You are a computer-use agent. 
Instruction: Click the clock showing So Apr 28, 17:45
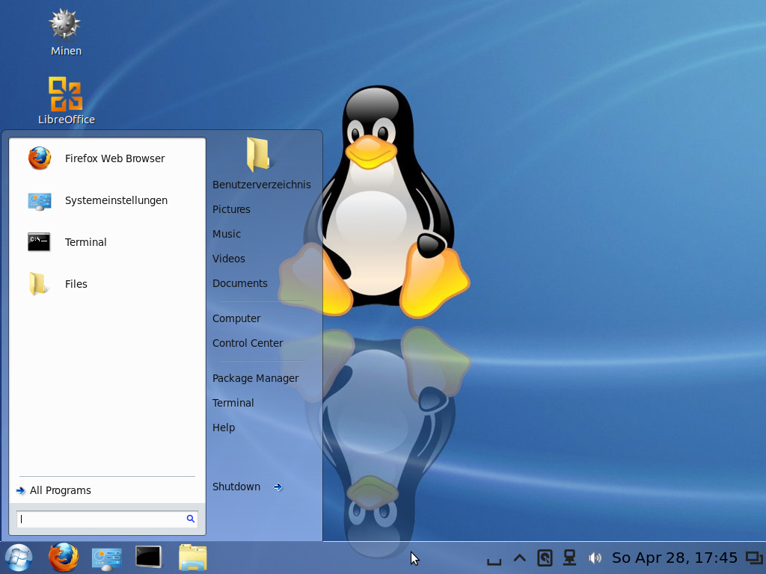click(675, 558)
